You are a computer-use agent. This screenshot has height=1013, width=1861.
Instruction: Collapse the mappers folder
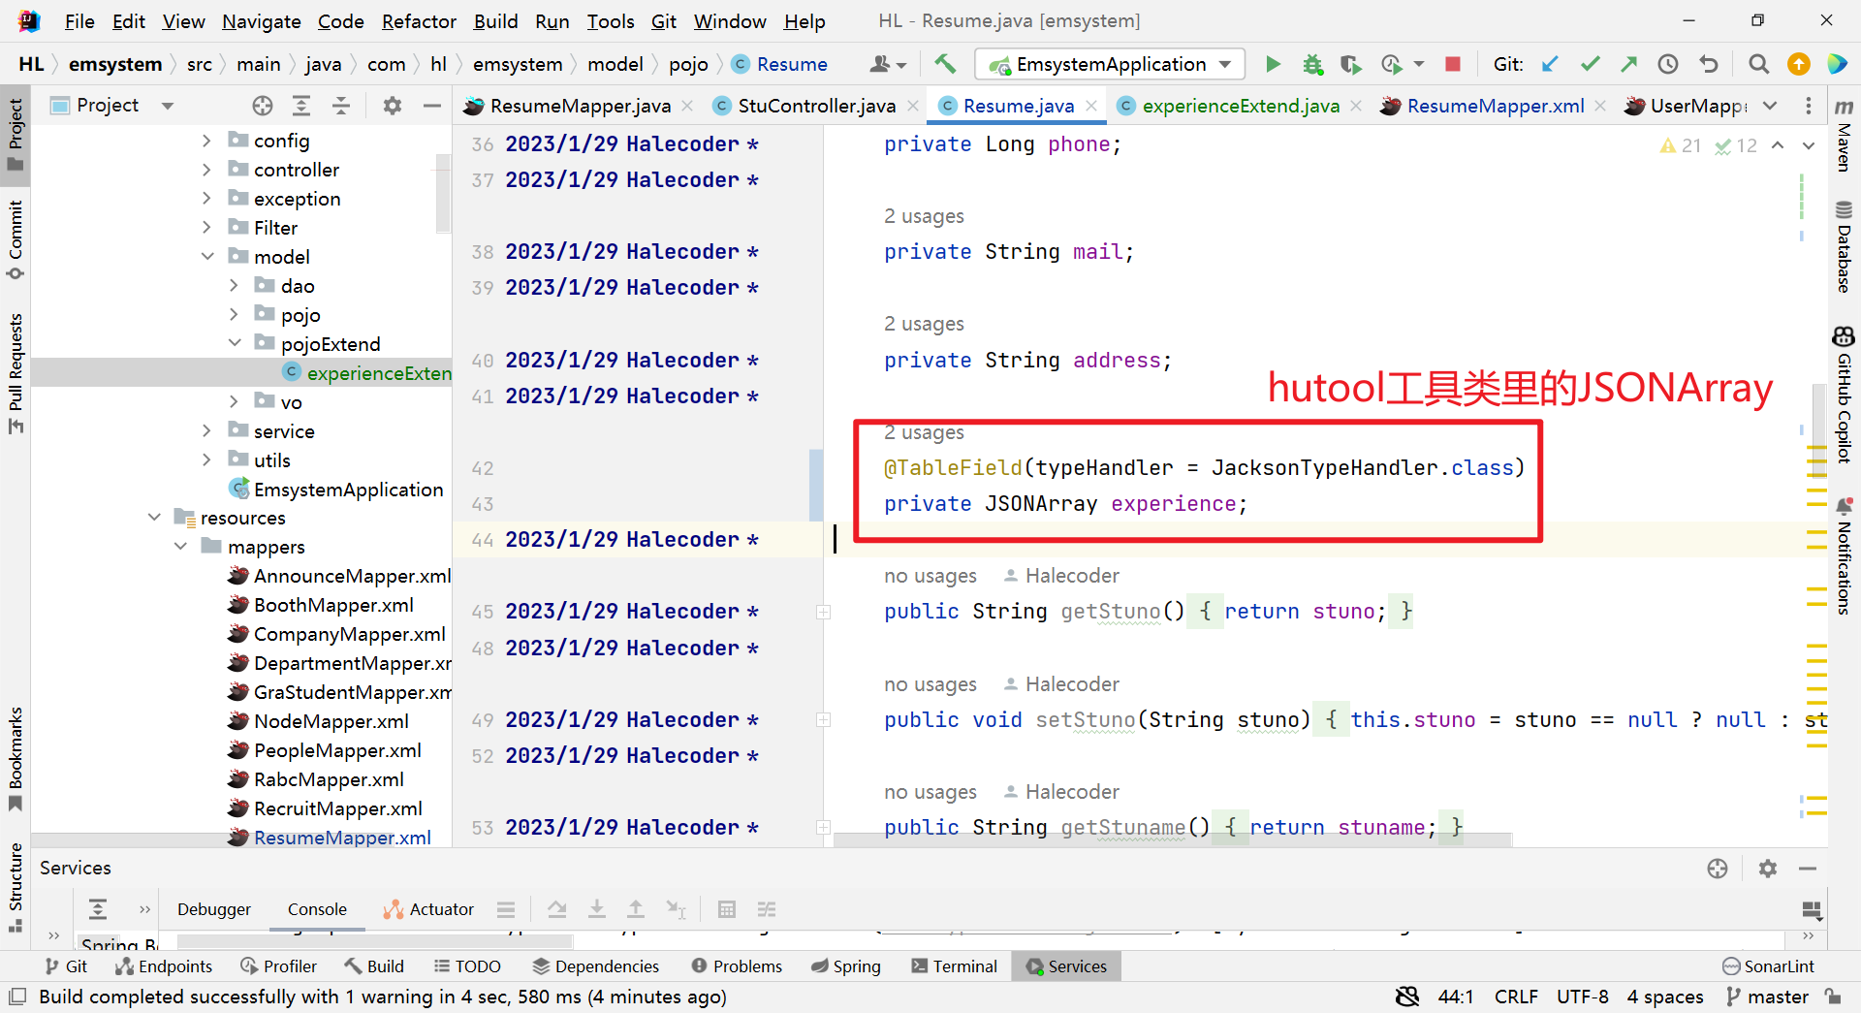tap(180, 547)
